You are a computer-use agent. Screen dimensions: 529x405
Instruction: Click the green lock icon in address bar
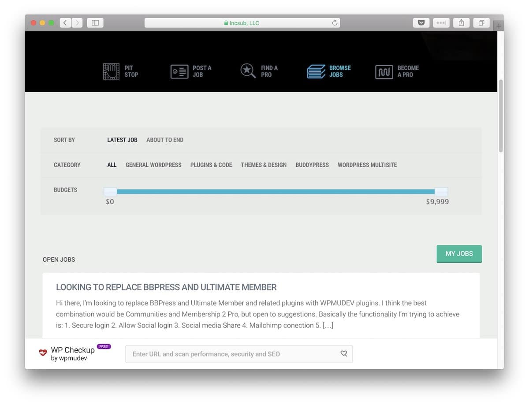coord(226,23)
